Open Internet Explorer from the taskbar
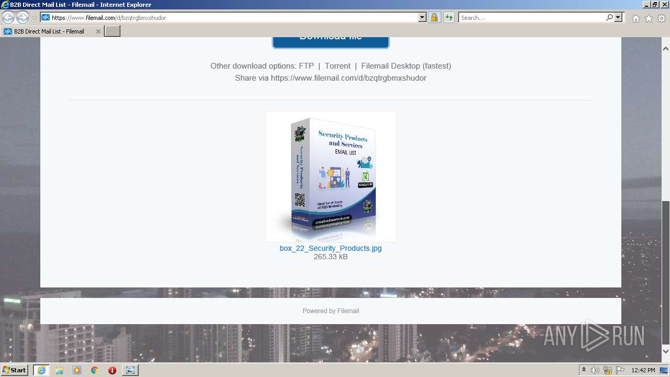 pos(41,370)
